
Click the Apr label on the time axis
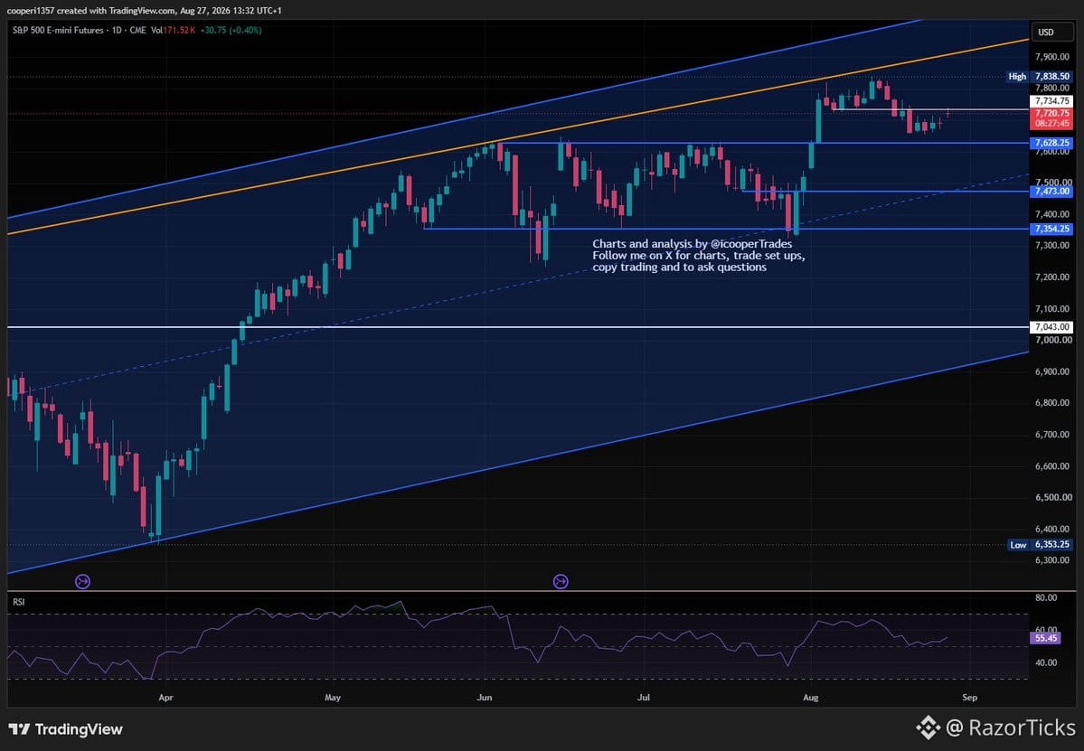[165, 697]
